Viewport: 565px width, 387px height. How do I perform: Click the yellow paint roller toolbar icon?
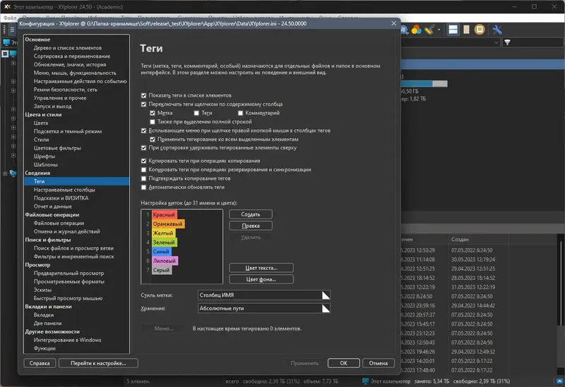click(x=429, y=30)
